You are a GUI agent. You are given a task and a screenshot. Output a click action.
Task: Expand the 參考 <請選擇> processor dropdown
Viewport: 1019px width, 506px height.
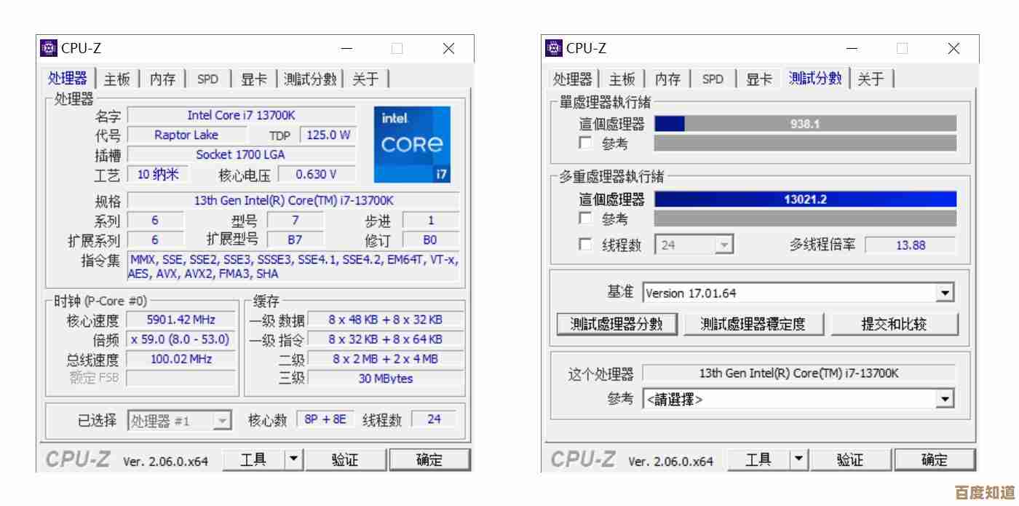pos(945,399)
